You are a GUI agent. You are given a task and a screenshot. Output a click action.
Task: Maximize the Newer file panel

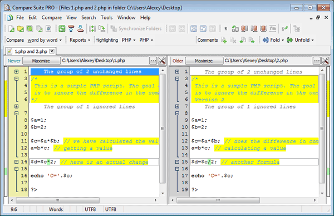pos(41,61)
